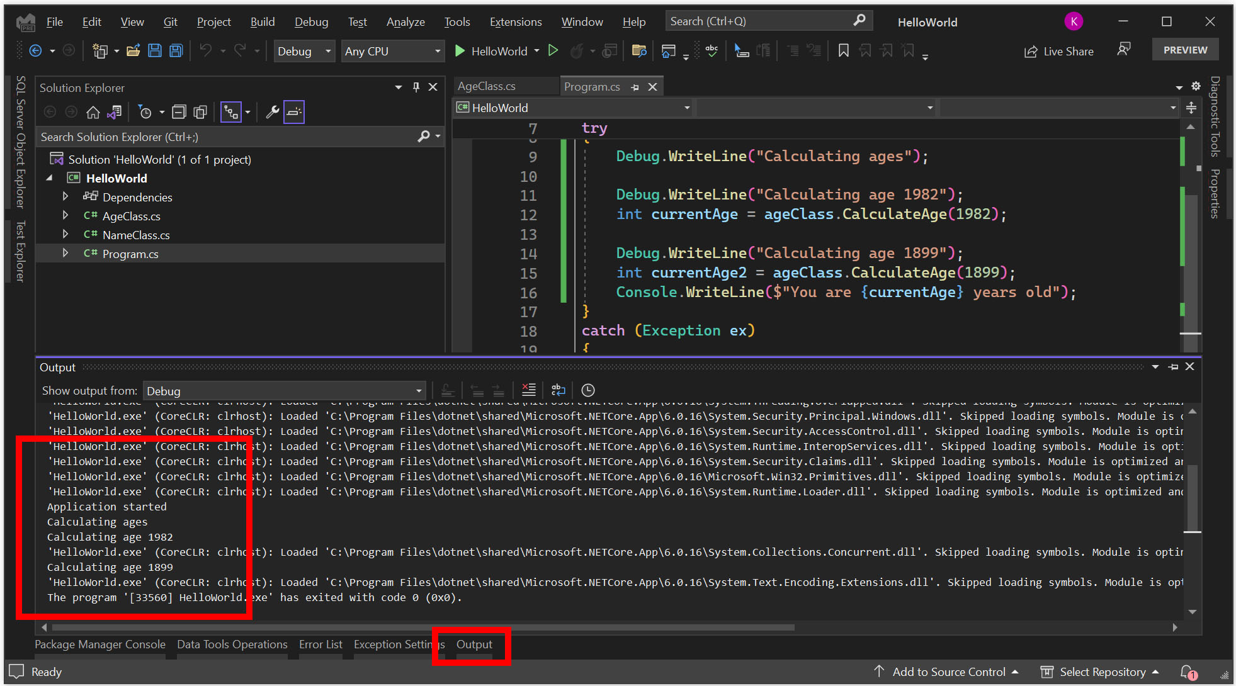Viewport: 1236px width, 686px height.
Task: Clear all output in the Output window
Action: [x=529, y=390]
